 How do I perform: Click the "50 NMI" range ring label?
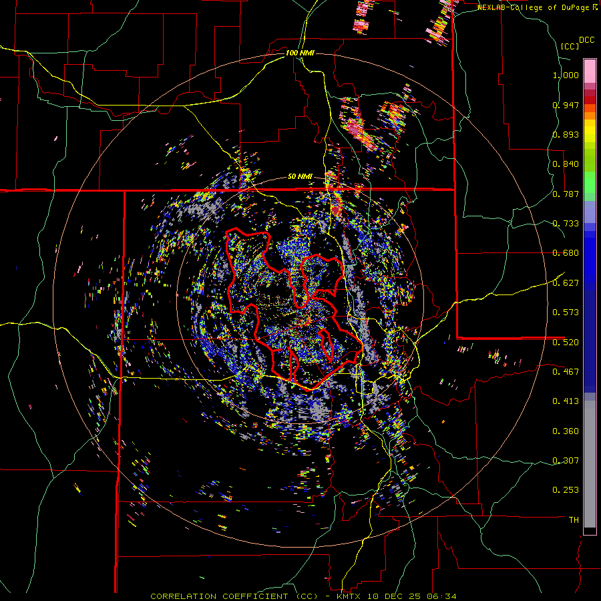[300, 177]
